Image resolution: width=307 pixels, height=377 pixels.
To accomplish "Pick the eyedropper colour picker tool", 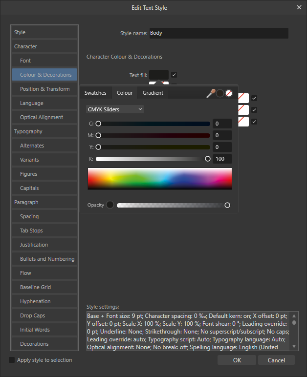I will tap(211, 93).
